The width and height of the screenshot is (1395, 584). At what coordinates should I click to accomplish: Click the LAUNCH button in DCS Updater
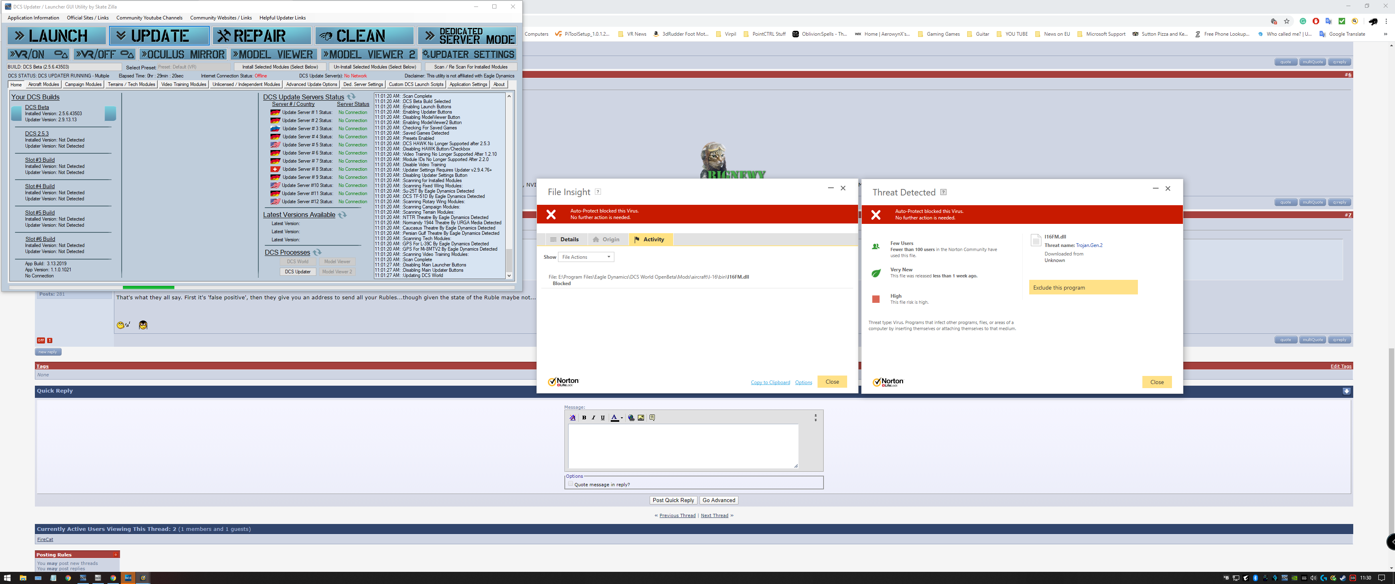[x=57, y=36]
